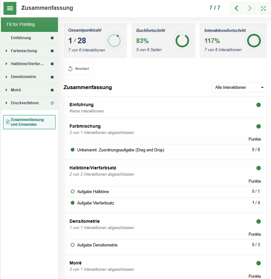This screenshot has height=279, width=271.
Task: Click the 83% book progress value
Action: (x=142, y=41)
